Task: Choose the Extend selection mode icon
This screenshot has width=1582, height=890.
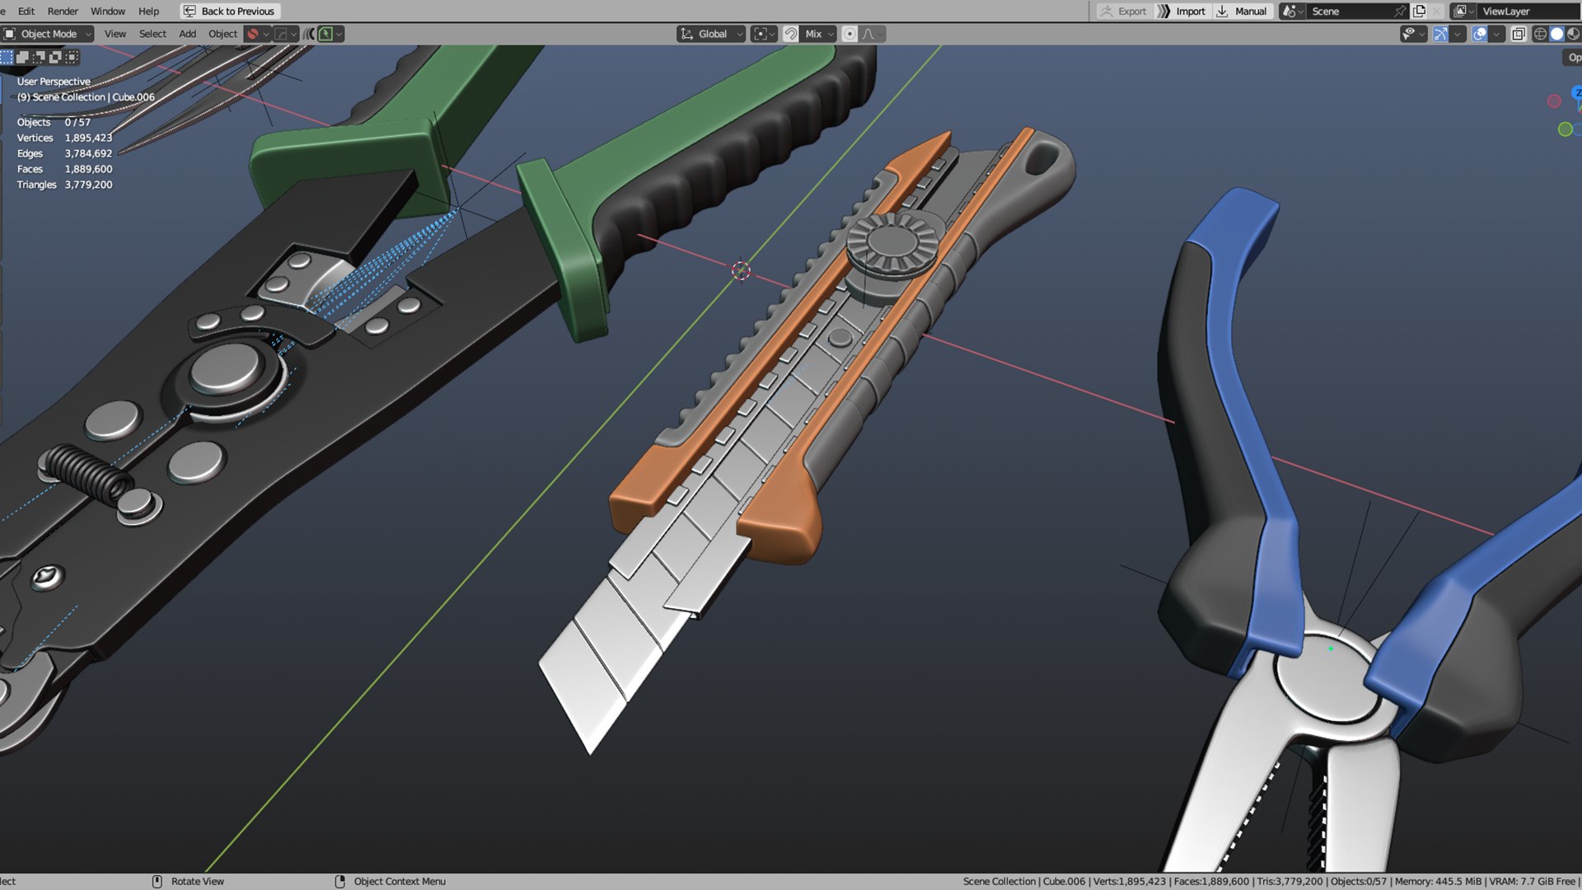Action: tap(23, 57)
